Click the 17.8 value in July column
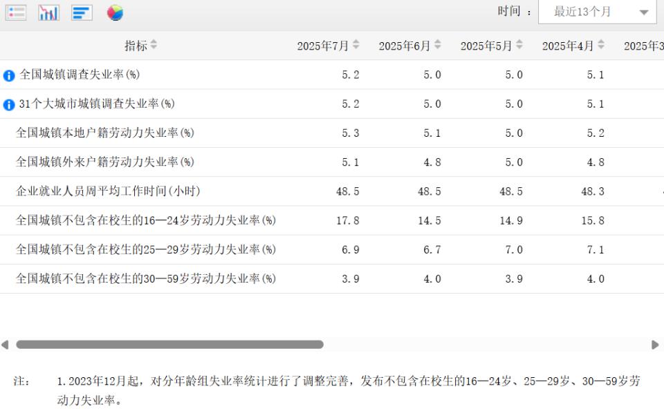Image resolution: width=664 pixels, height=420 pixels. pos(348,220)
